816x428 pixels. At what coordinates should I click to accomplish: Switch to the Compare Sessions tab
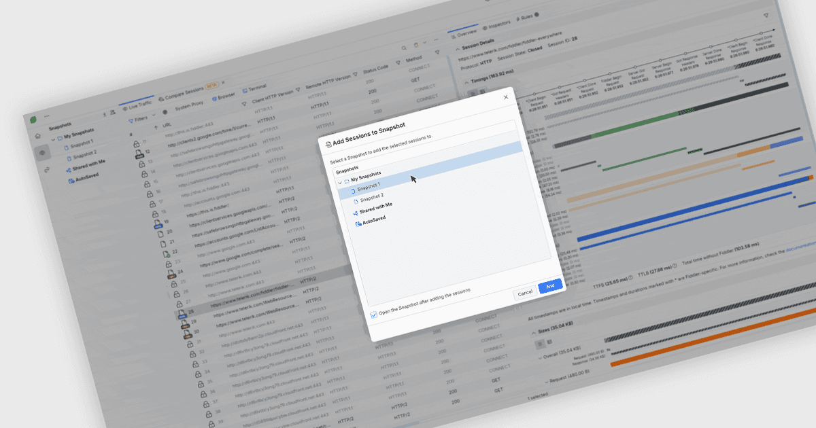(188, 94)
